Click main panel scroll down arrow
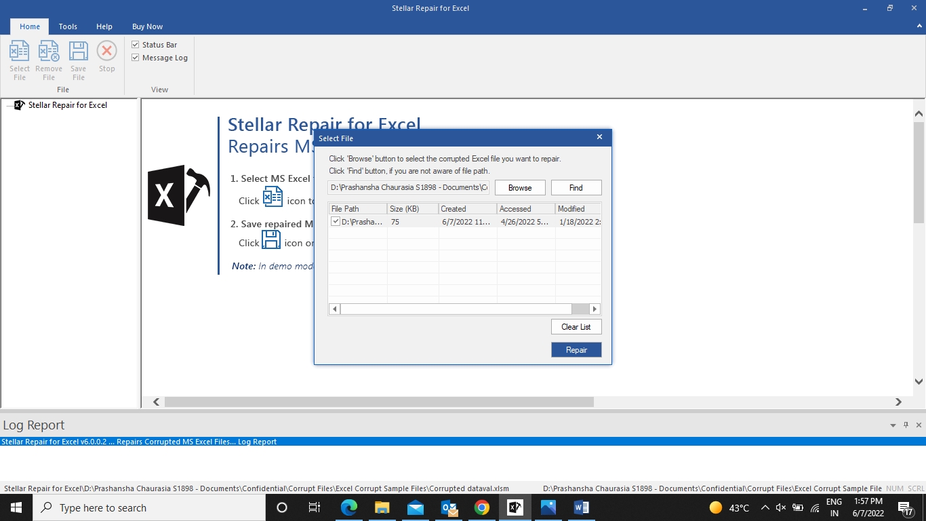The image size is (926, 521). [x=919, y=382]
